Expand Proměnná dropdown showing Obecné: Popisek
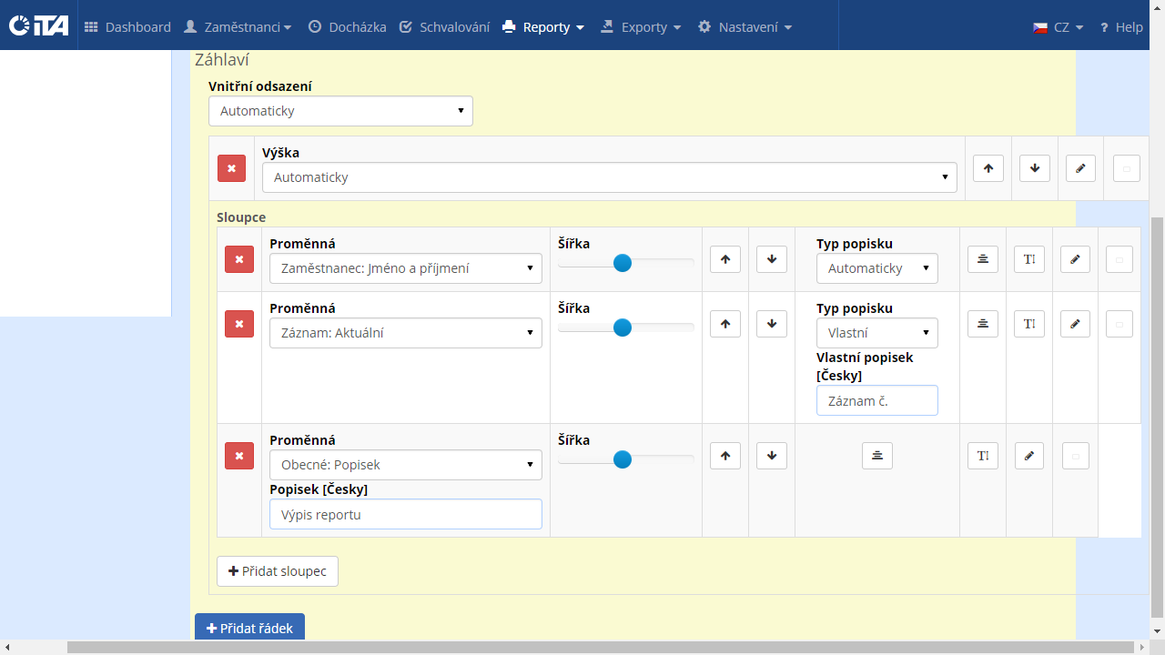The image size is (1165, 655). point(406,465)
